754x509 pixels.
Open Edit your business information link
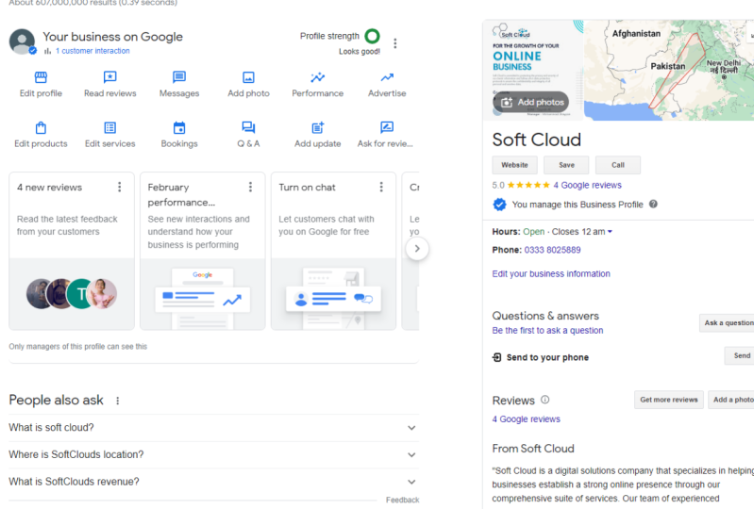551,273
